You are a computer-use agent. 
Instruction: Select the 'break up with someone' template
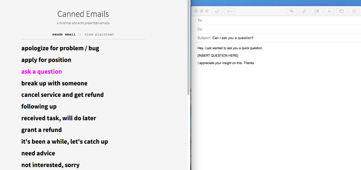click(54, 83)
